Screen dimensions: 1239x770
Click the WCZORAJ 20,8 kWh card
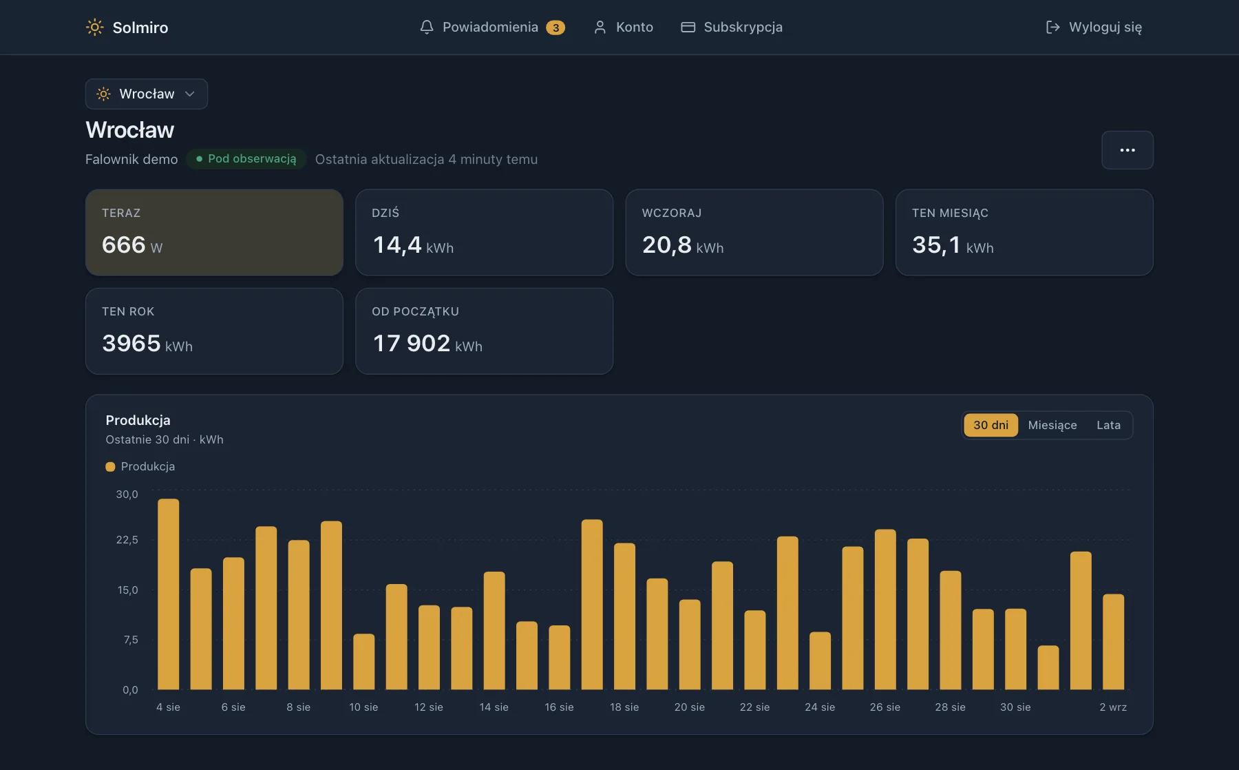(754, 232)
